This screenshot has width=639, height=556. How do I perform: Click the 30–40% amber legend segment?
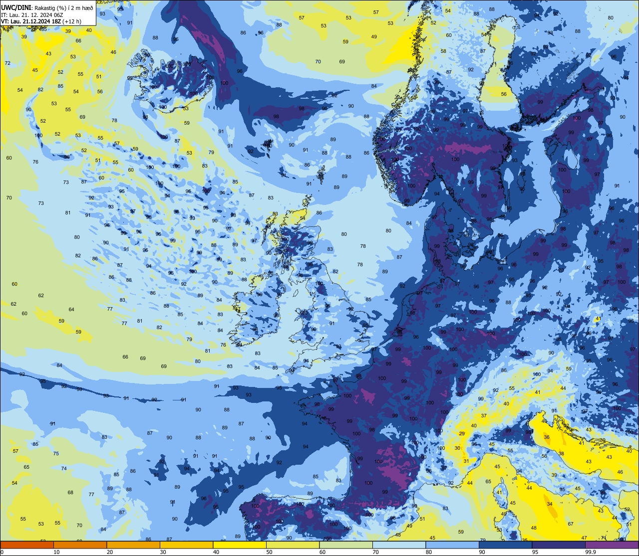click(186, 545)
